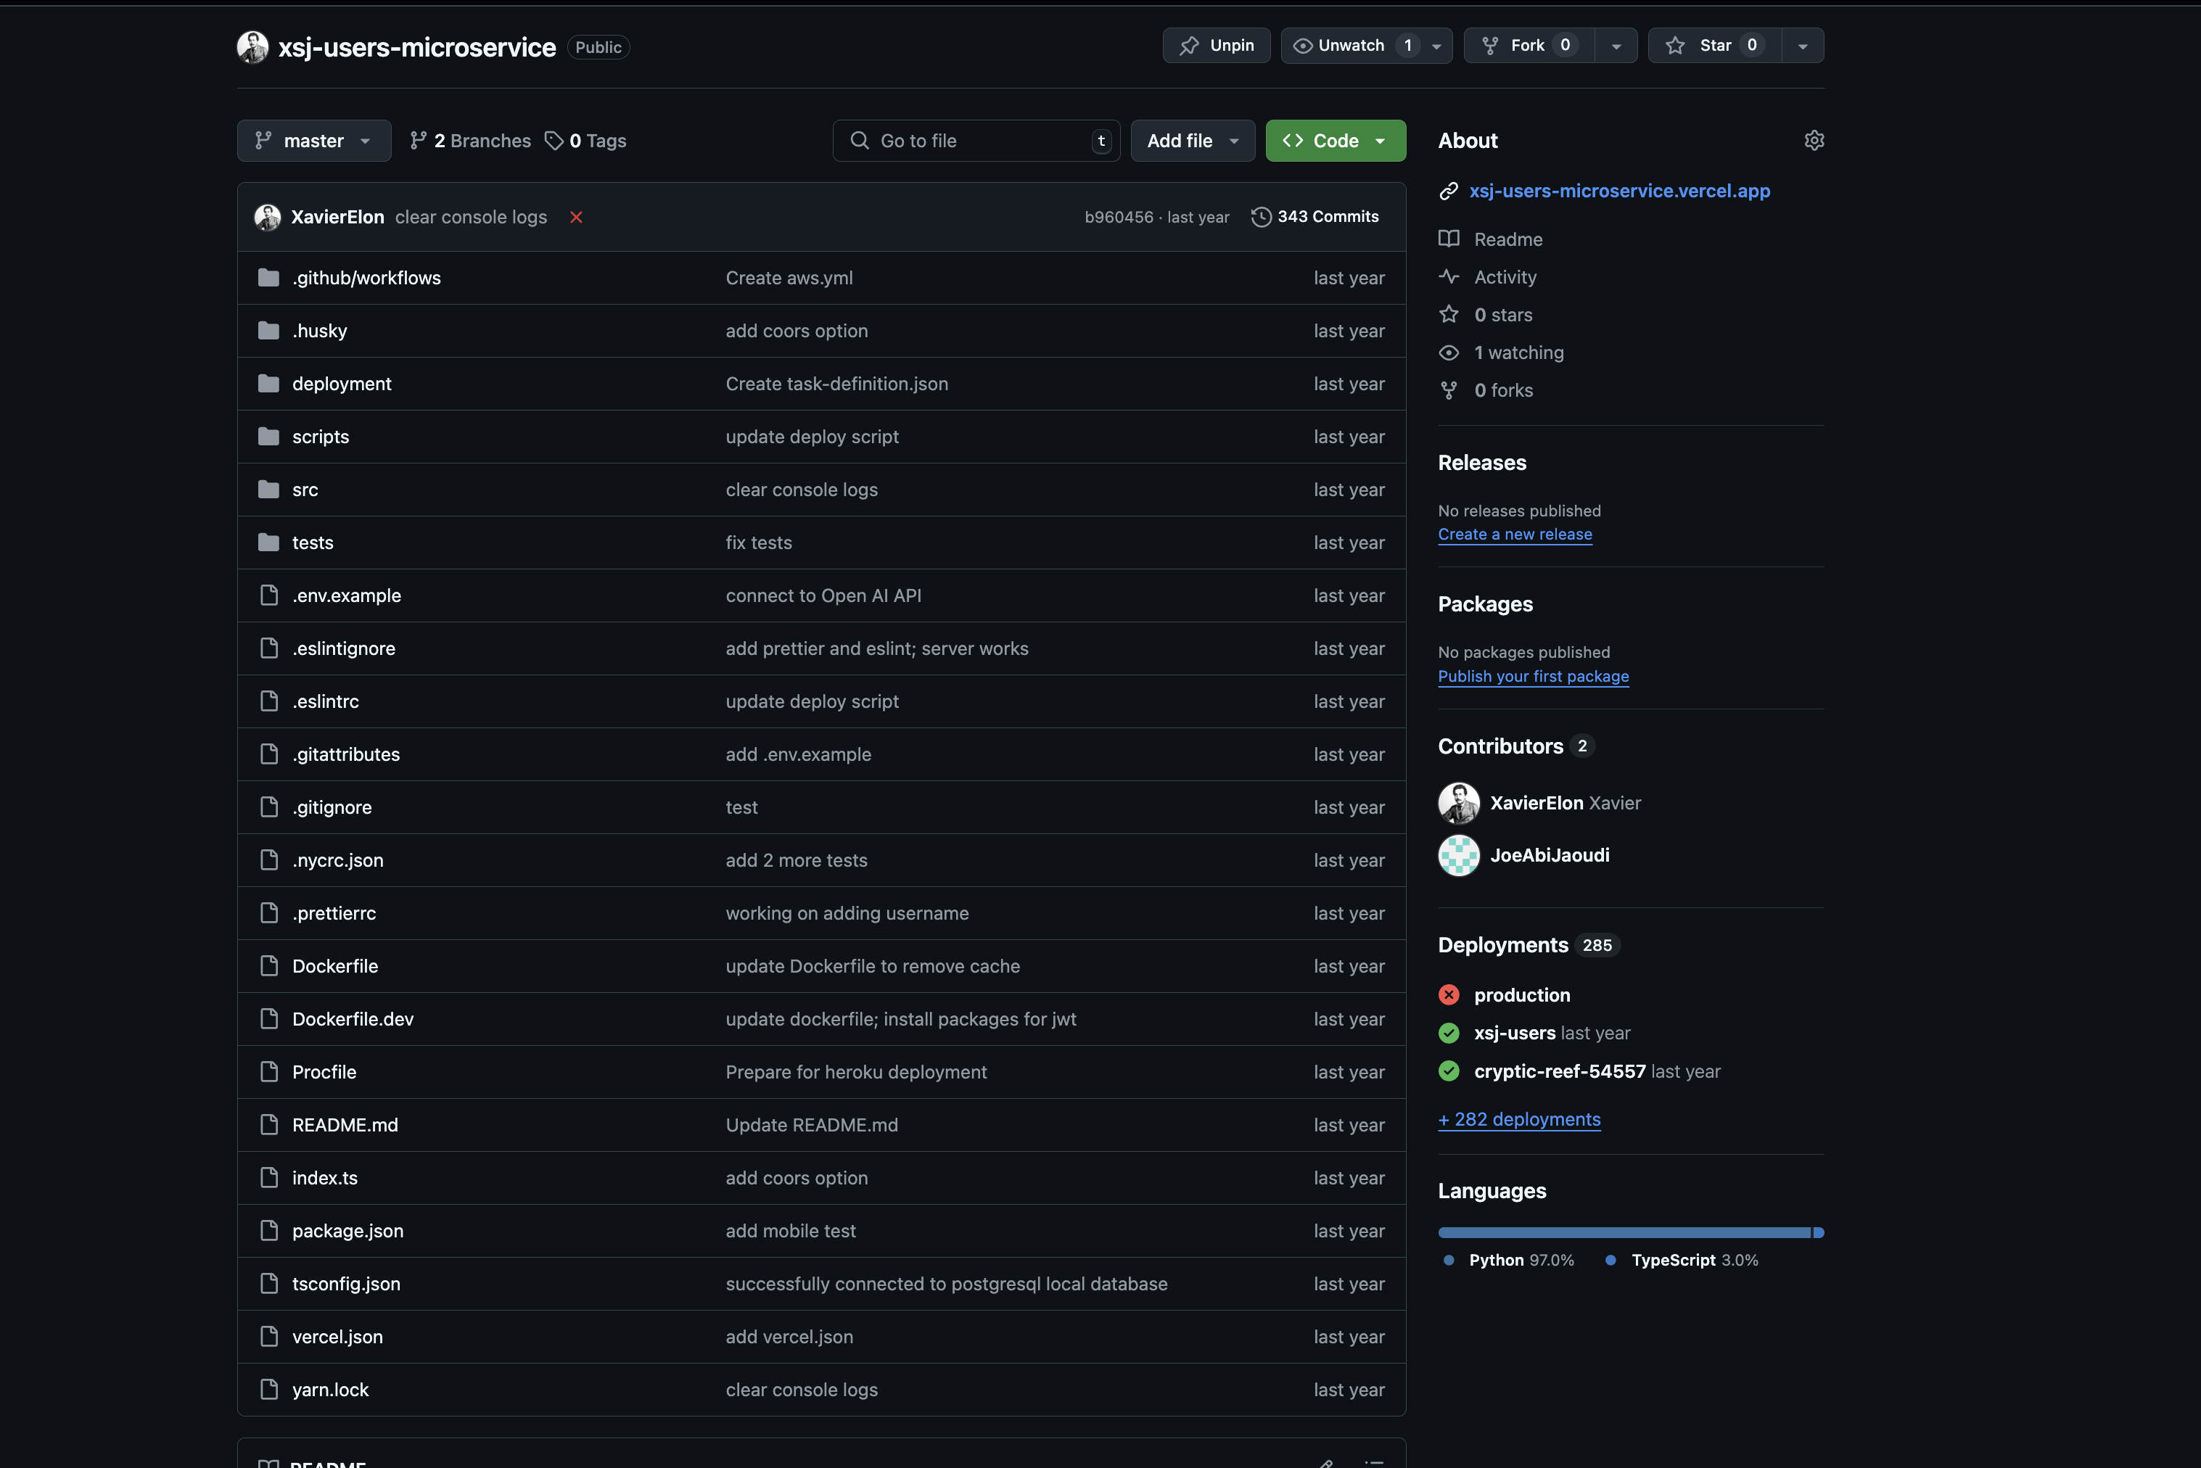This screenshot has width=2201, height=1468.
Task: Unpin the repository
Action: tap(1216, 45)
